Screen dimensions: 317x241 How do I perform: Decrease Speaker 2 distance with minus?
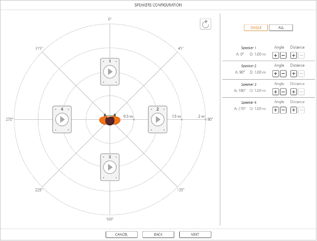coord(301,74)
